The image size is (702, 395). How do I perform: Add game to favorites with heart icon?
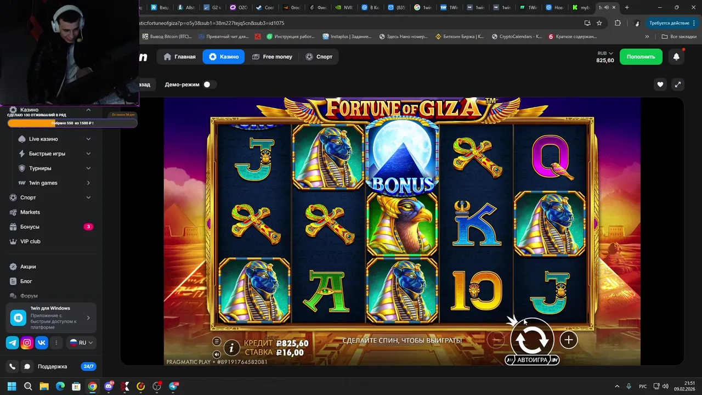(x=660, y=84)
